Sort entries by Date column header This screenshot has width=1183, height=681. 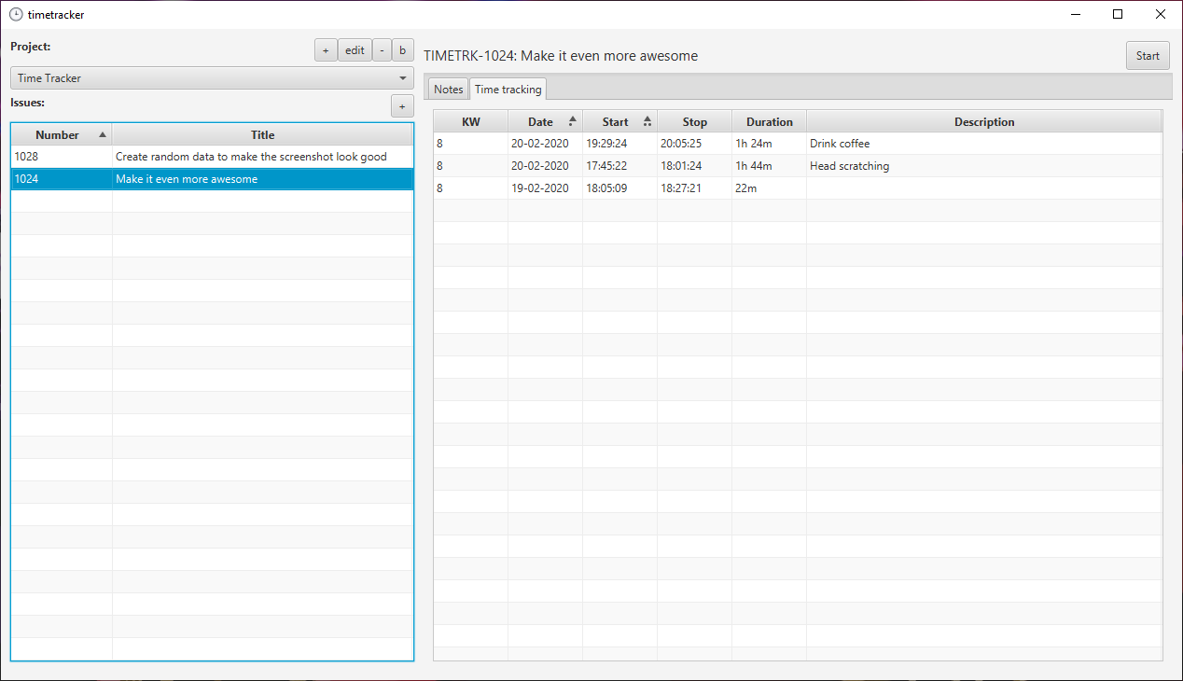point(546,121)
